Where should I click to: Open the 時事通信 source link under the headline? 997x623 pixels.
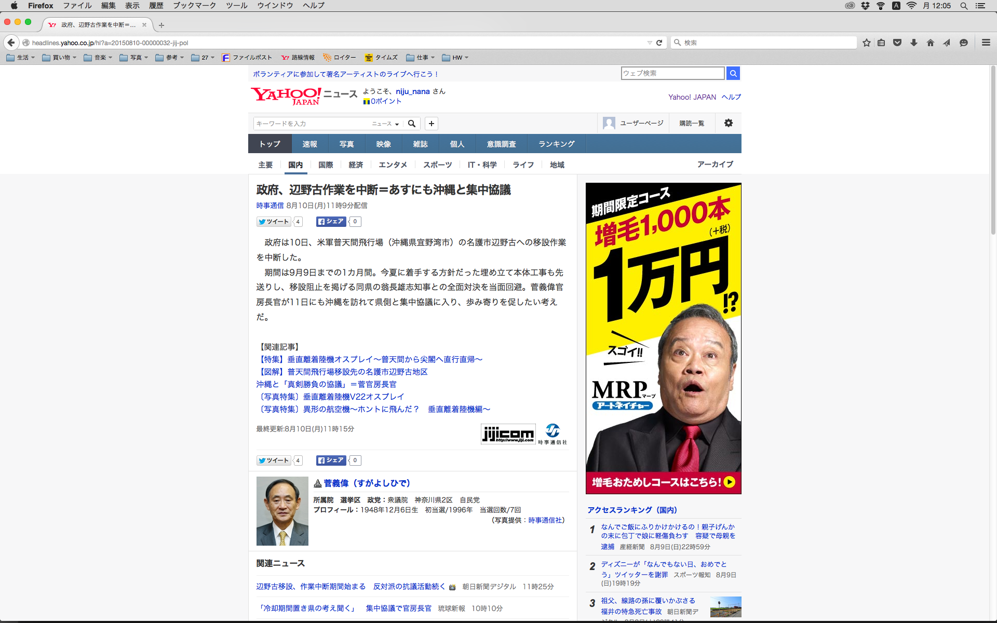point(270,206)
